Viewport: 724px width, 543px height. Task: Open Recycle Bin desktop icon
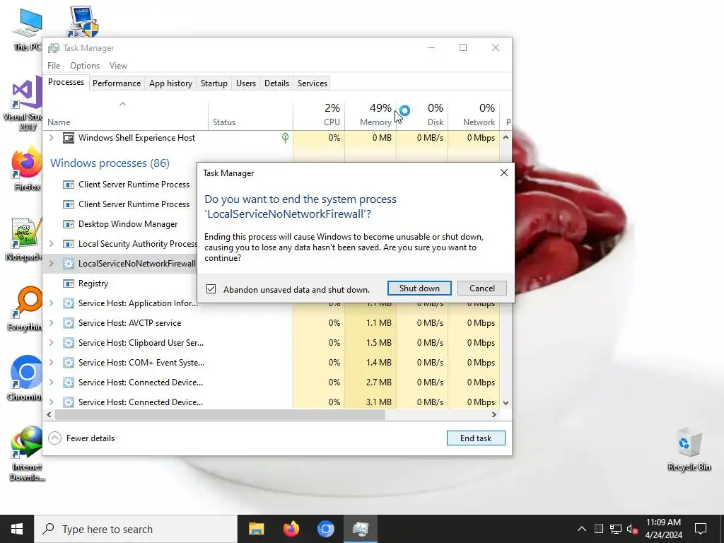(689, 449)
